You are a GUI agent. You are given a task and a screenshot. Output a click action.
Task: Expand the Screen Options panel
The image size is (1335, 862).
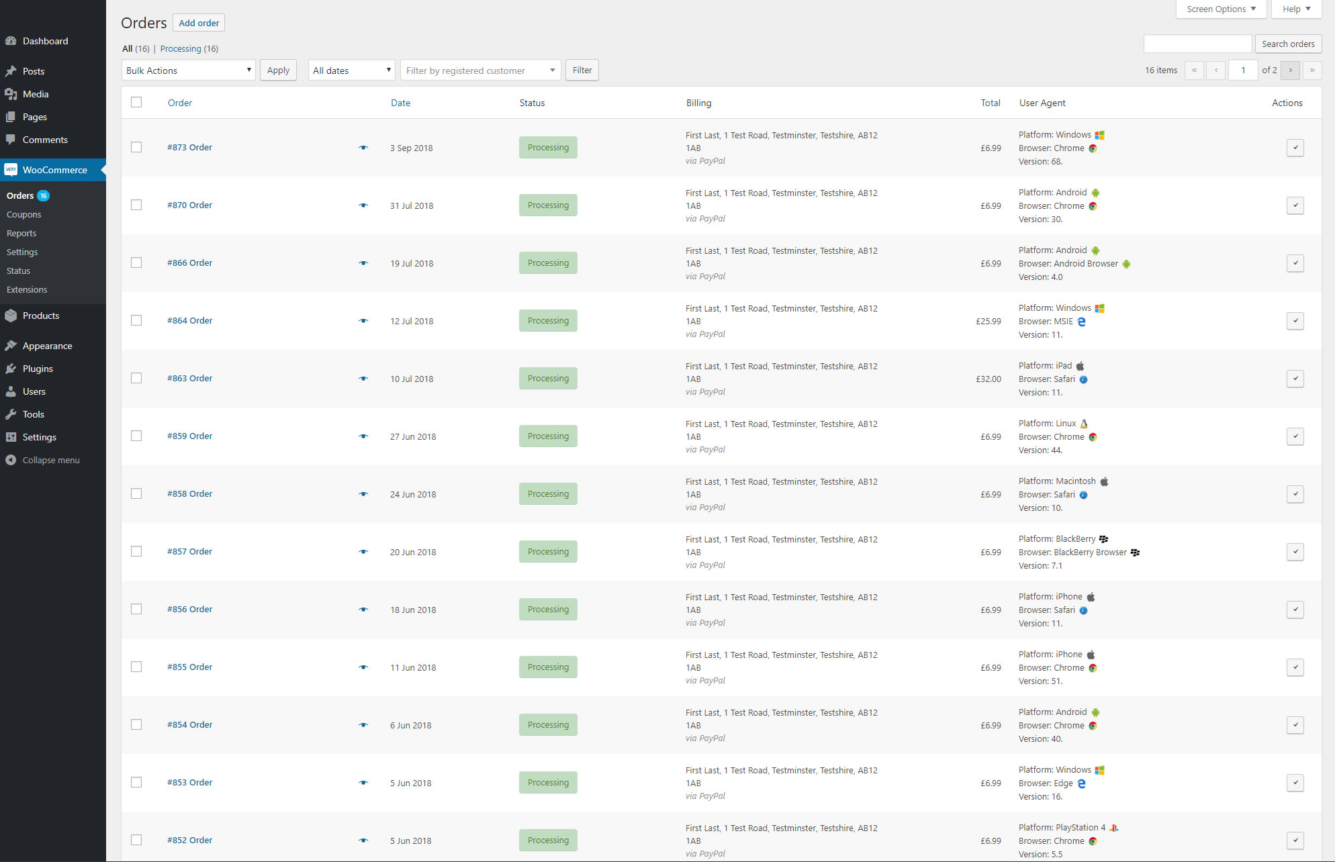(1220, 9)
